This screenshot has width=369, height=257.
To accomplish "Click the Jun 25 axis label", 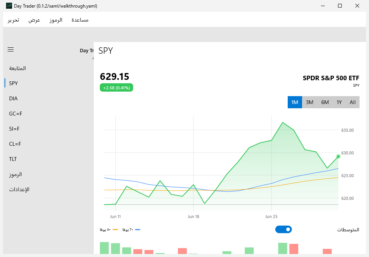I will pos(271,217).
